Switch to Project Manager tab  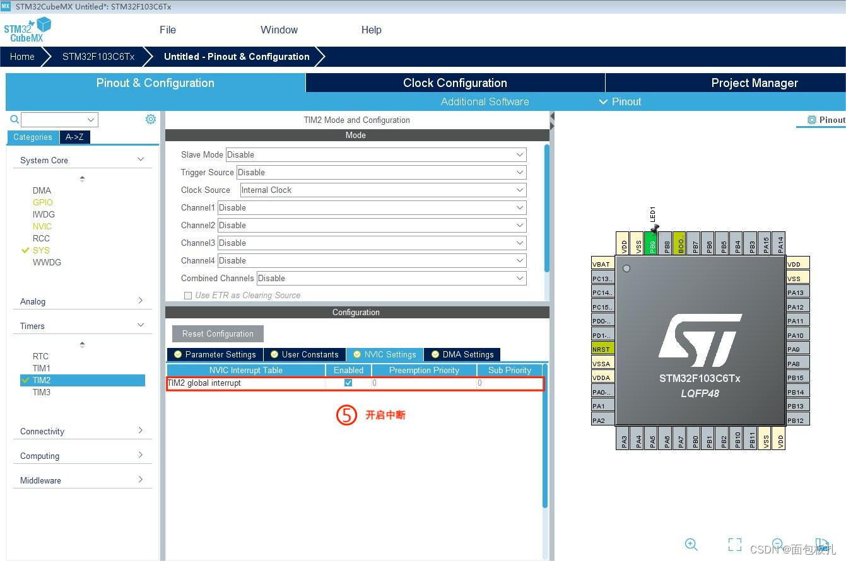[726, 83]
